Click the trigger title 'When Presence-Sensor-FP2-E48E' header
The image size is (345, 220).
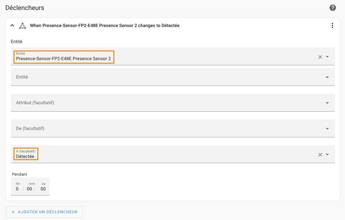104,25
